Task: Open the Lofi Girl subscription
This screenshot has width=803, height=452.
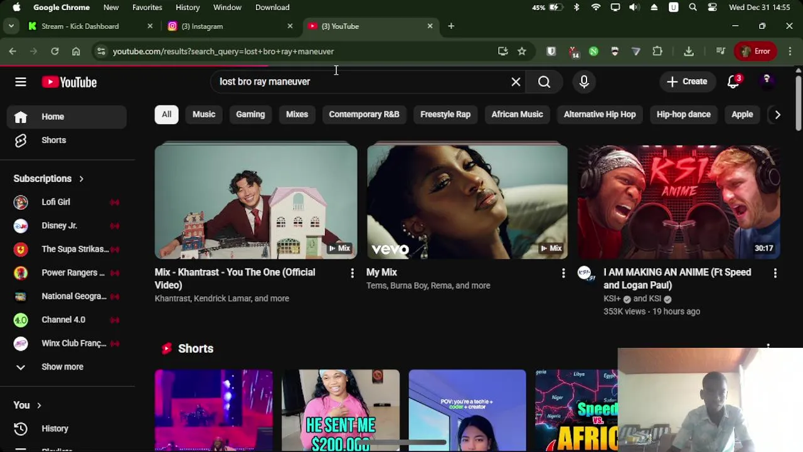Action: point(67,202)
